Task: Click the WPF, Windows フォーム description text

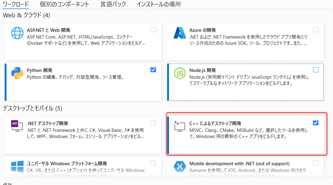Action: [x=86, y=133]
